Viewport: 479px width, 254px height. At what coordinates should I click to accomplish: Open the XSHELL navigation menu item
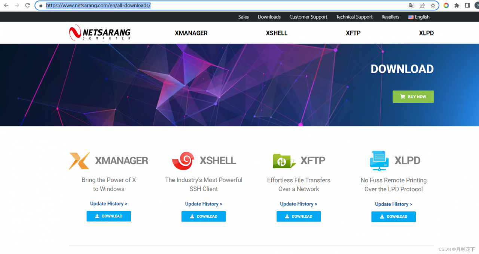pos(277,33)
